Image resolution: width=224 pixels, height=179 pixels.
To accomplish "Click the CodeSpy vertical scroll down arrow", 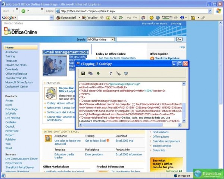I will tap(184, 120).
